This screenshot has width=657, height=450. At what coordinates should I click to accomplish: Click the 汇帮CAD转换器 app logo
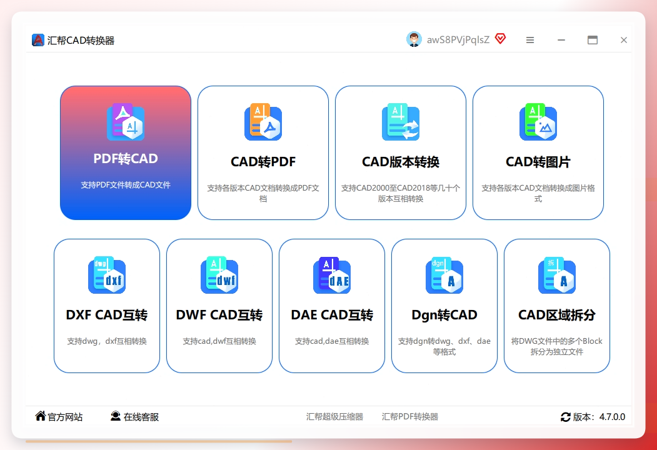click(x=38, y=40)
